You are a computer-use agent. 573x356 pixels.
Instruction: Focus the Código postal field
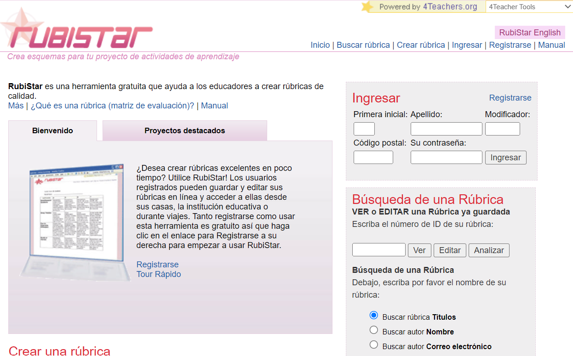[373, 157]
